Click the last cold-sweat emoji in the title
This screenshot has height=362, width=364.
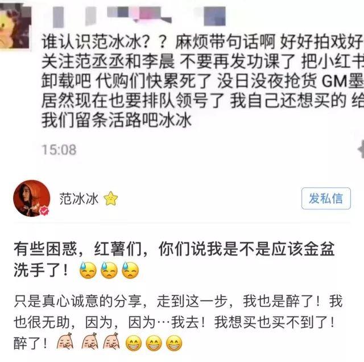click(130, 270)
